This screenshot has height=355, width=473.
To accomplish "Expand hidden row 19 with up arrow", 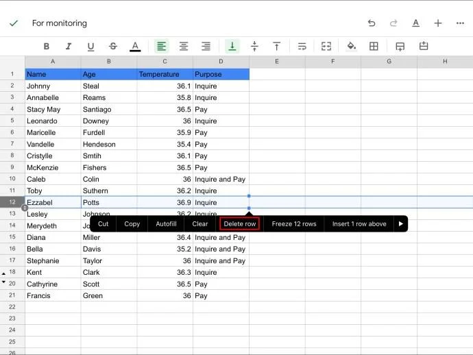I will click(3, 273).
